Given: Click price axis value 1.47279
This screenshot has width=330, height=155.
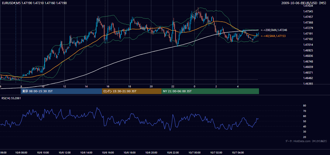Looking at the screenshot, I should coord(308,28).
